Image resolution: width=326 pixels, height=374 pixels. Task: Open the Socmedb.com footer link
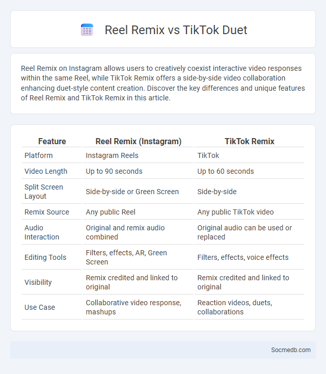[x=291, y=350]
